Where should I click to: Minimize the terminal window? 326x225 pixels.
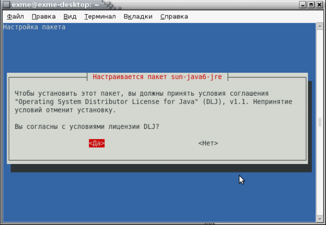point(303,5)
